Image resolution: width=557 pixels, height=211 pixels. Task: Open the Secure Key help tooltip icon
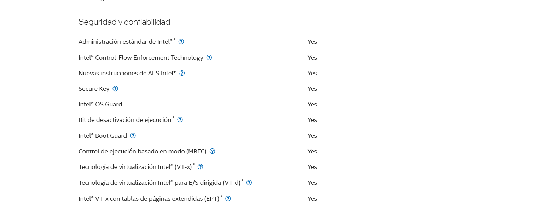[115, 89]
